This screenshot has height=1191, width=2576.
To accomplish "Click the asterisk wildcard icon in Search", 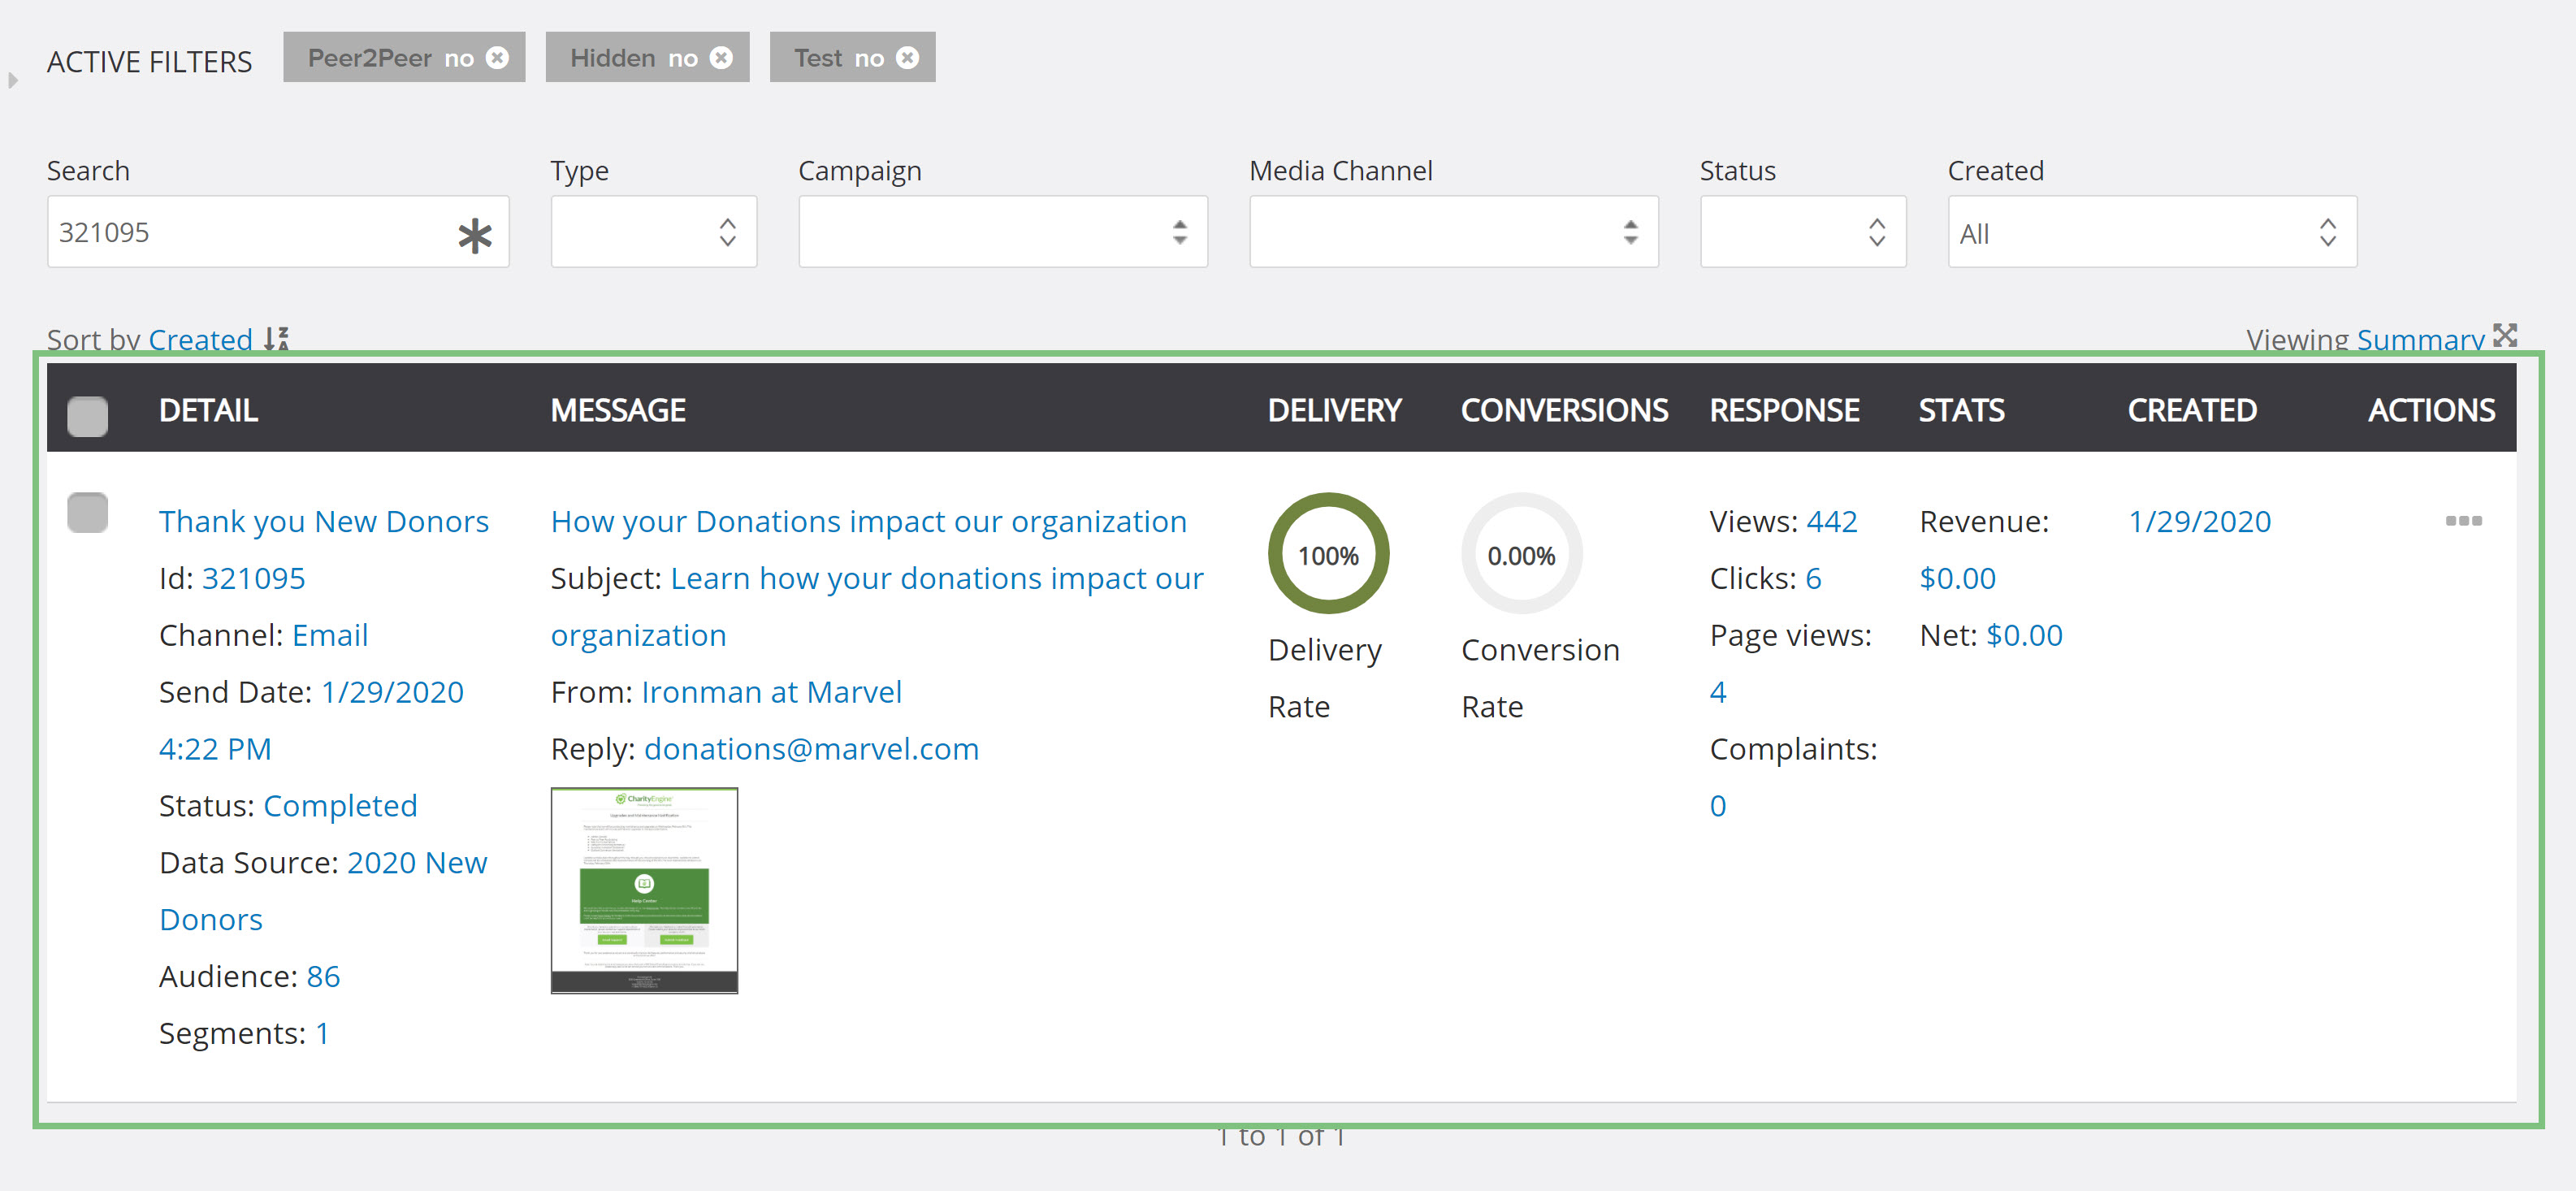I will [x=475, y=235].
